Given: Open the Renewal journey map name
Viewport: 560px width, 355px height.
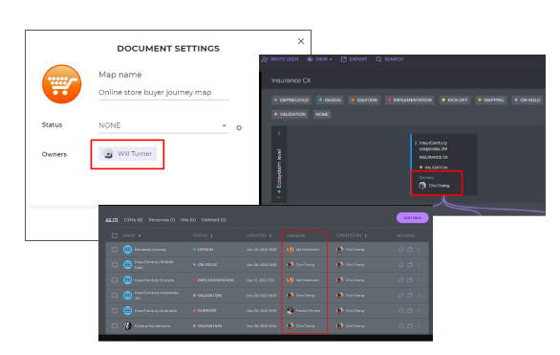Looking at the screenshot, I should (150, 250).
